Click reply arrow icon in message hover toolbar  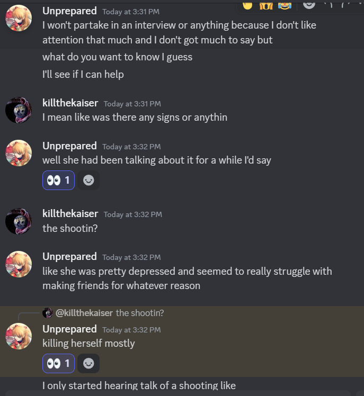click(x=328, y=5)
